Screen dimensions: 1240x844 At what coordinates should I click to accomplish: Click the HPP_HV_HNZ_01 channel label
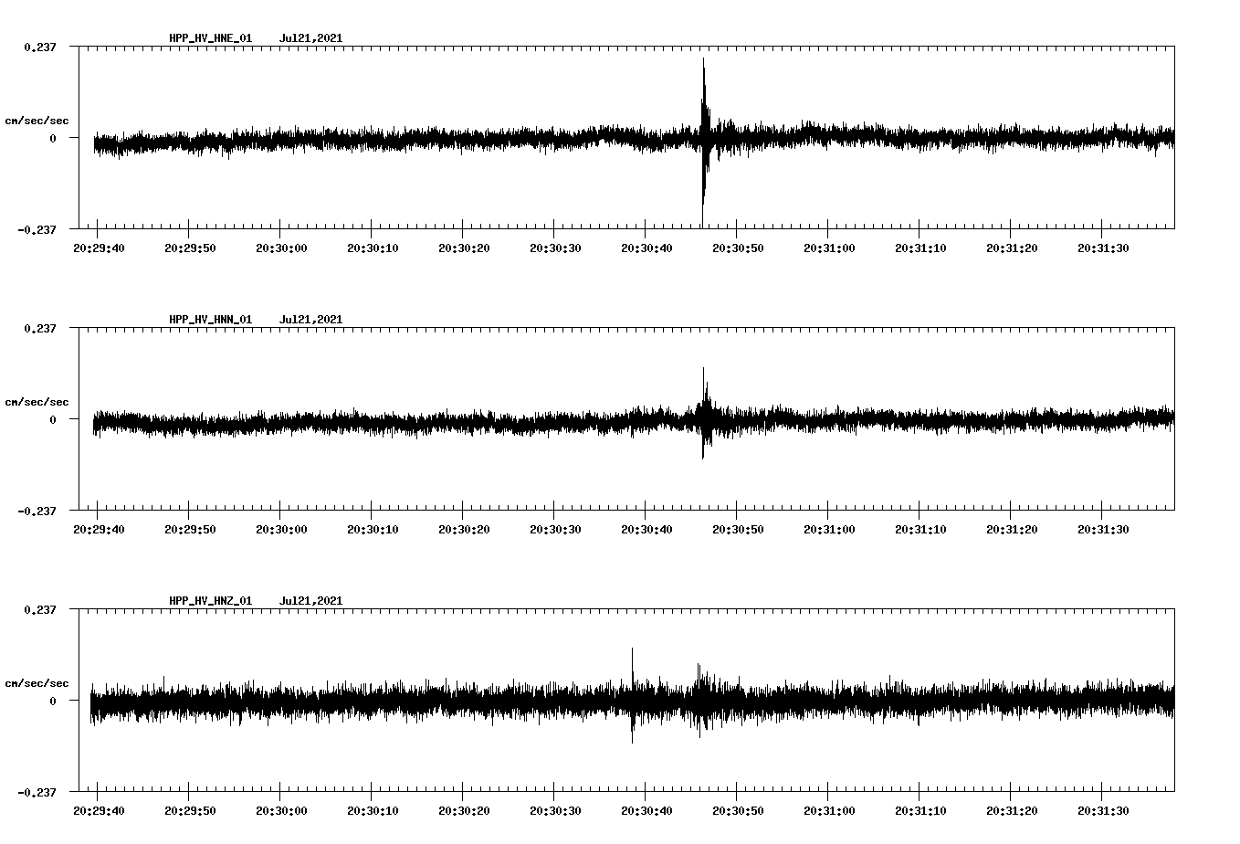(x=211, y=601)
